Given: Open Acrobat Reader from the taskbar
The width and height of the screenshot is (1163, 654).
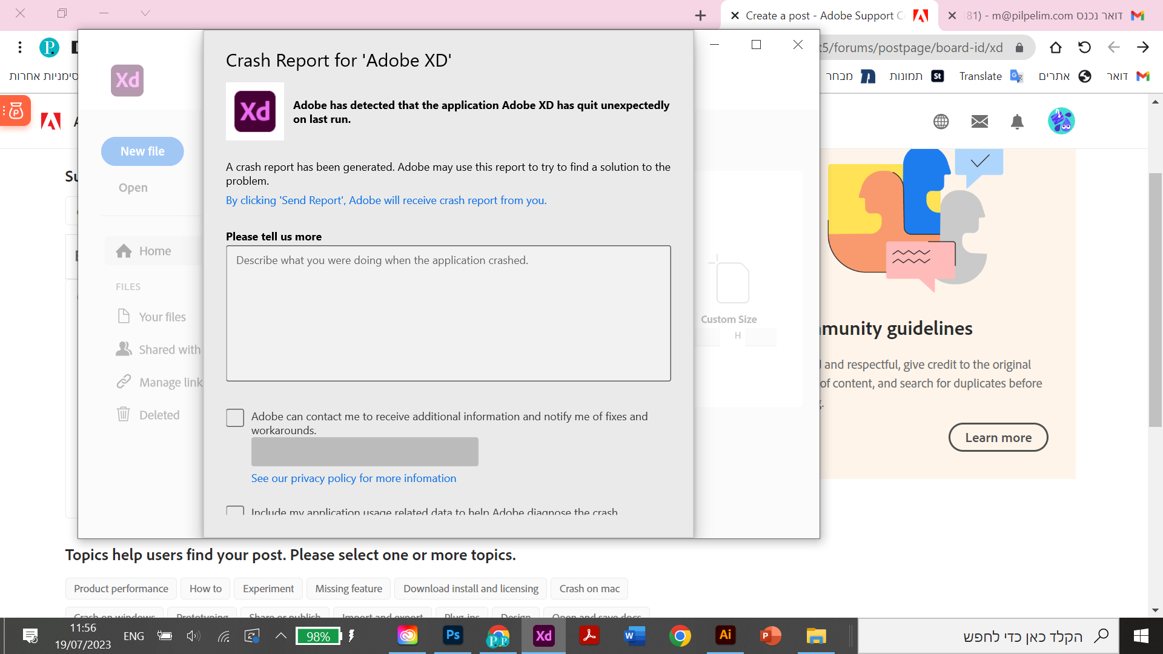Looking at the screenshot, I should click(589, 636).
